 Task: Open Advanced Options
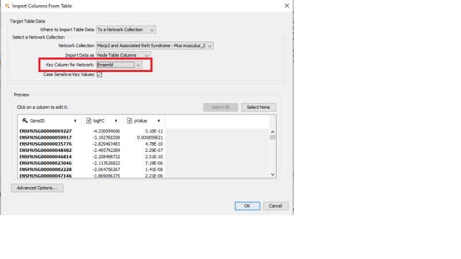tap(37, 188)
